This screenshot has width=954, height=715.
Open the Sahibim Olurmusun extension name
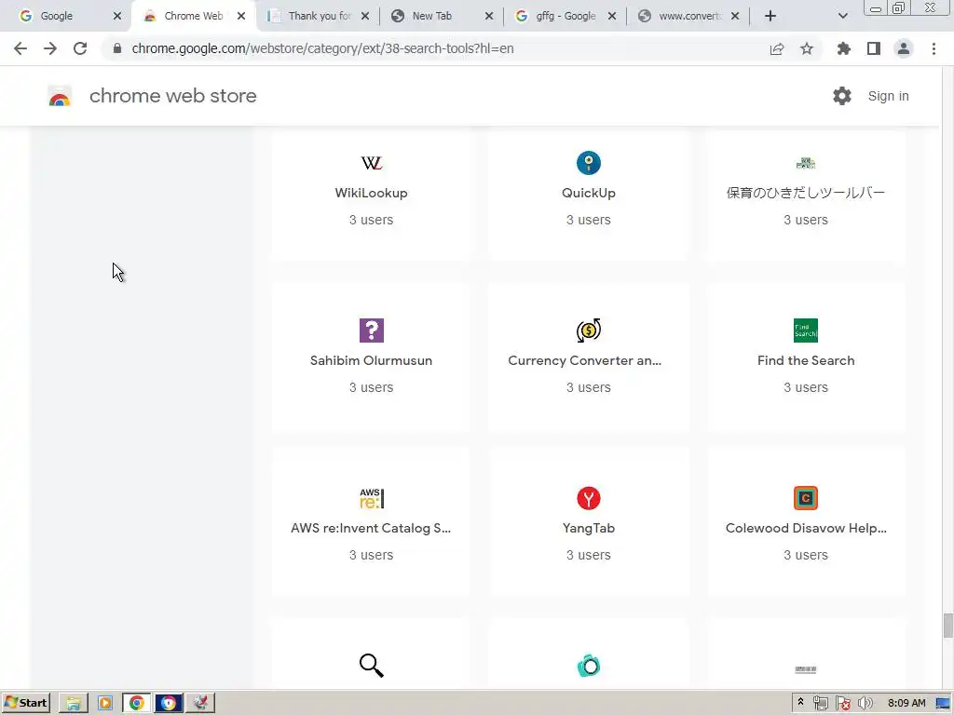coord(371,360)
